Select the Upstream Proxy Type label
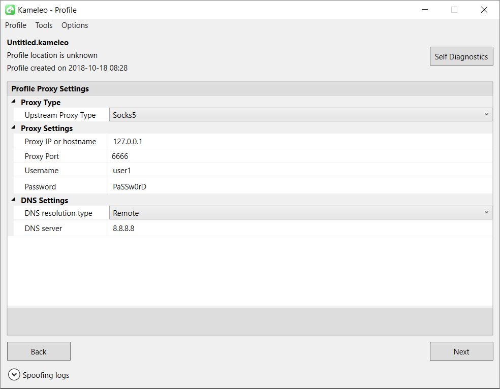This screenshot has height=389, width=500. point(60,115)
